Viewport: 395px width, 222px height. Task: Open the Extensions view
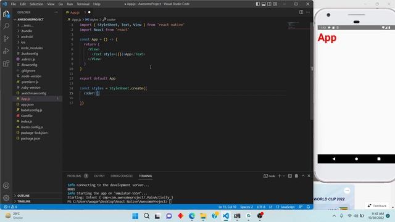[6, 63]
